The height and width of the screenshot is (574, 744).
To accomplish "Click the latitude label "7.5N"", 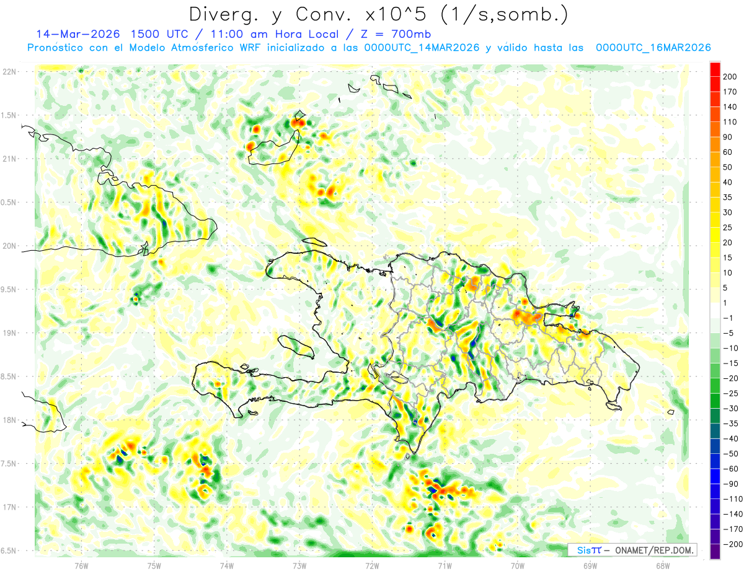I will pos(8,464).
